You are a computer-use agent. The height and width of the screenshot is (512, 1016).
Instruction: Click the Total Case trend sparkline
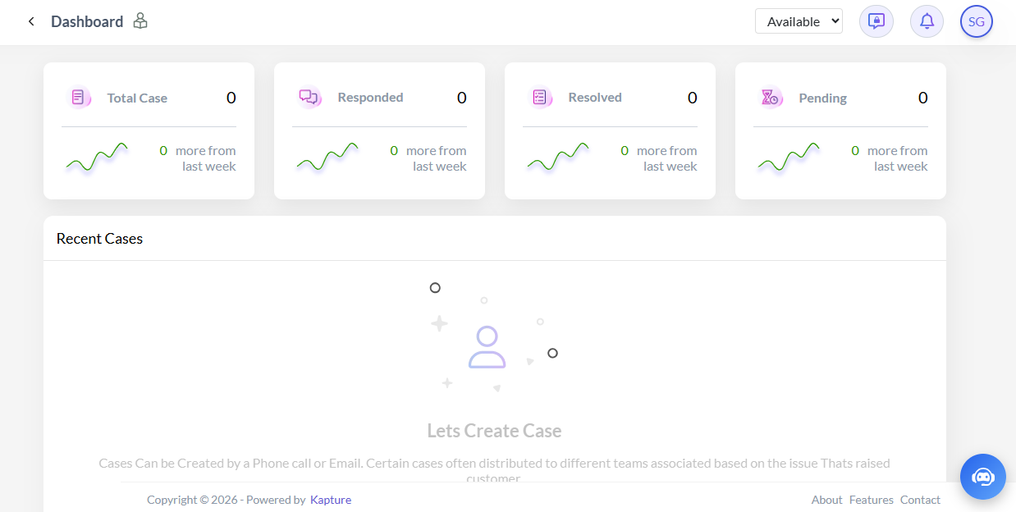97,158
